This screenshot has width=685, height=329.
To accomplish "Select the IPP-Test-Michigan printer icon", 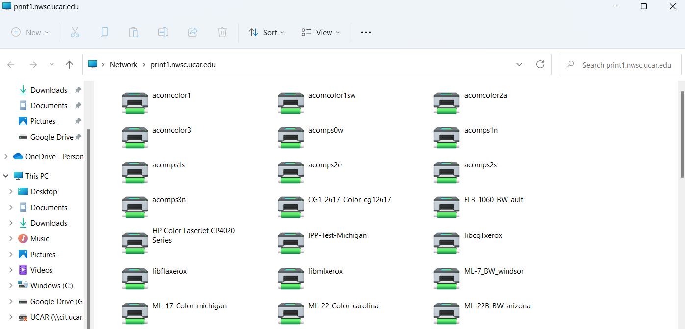I will 291,243.
